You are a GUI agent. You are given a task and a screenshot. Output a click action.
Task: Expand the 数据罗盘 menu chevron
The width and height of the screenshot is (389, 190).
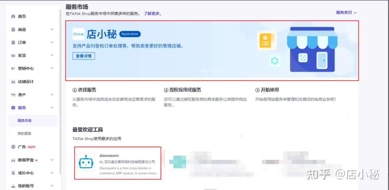click(52, 160)
